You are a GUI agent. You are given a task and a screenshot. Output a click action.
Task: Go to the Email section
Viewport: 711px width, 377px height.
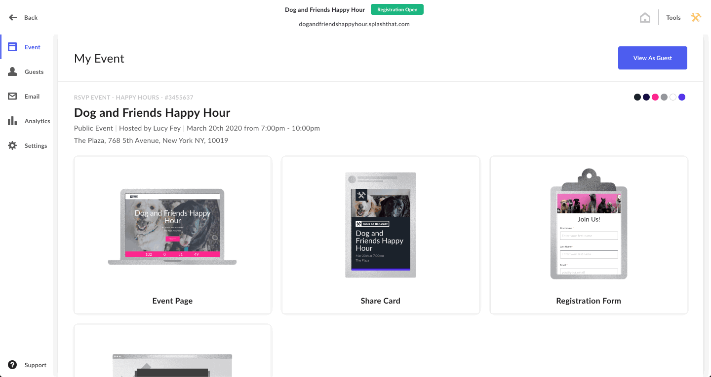pyautogui.click(x=32, y=97)
